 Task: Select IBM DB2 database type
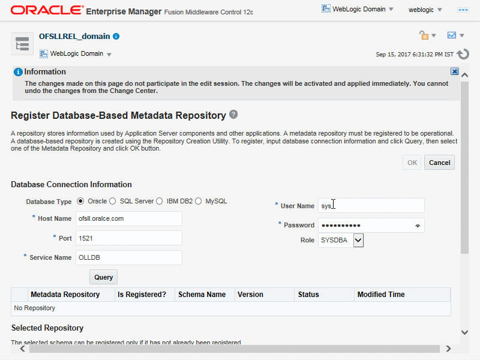click(x=160, y=201)
